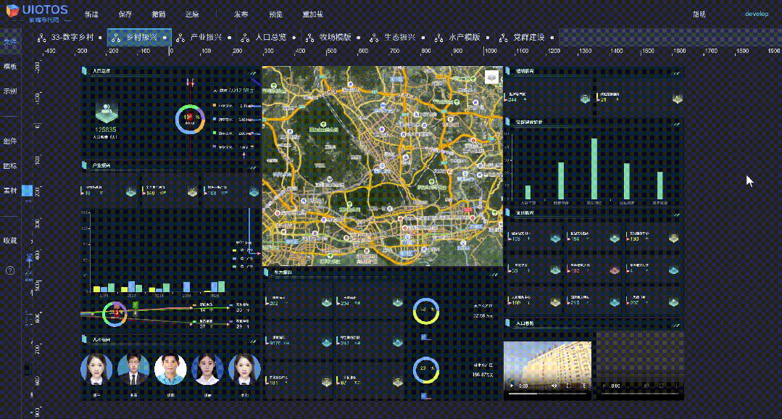This screenshot has width=782, height=419.
Task: Open more options on the second blank video
Action: coord(676,386)
